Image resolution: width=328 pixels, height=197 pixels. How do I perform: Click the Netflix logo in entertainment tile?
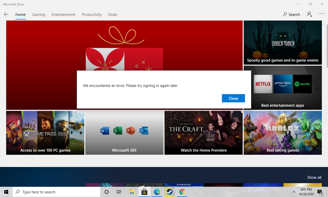coord(263,84)
